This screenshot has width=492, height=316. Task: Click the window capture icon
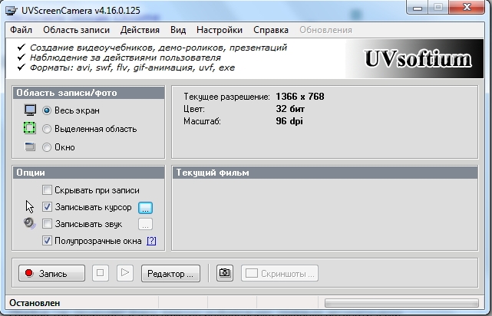click(x=30, y=146)
